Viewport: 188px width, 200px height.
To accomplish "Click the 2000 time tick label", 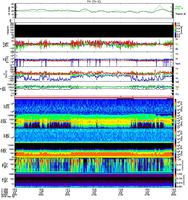I will (x=15, y=195).
